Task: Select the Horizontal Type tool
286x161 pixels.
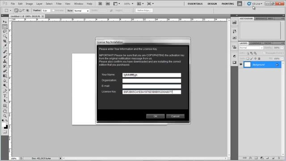Action: pyautogui.click(x=5, y=96)
